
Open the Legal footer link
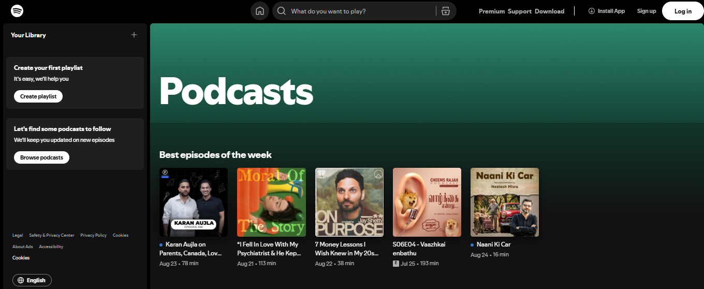[18, 235]
